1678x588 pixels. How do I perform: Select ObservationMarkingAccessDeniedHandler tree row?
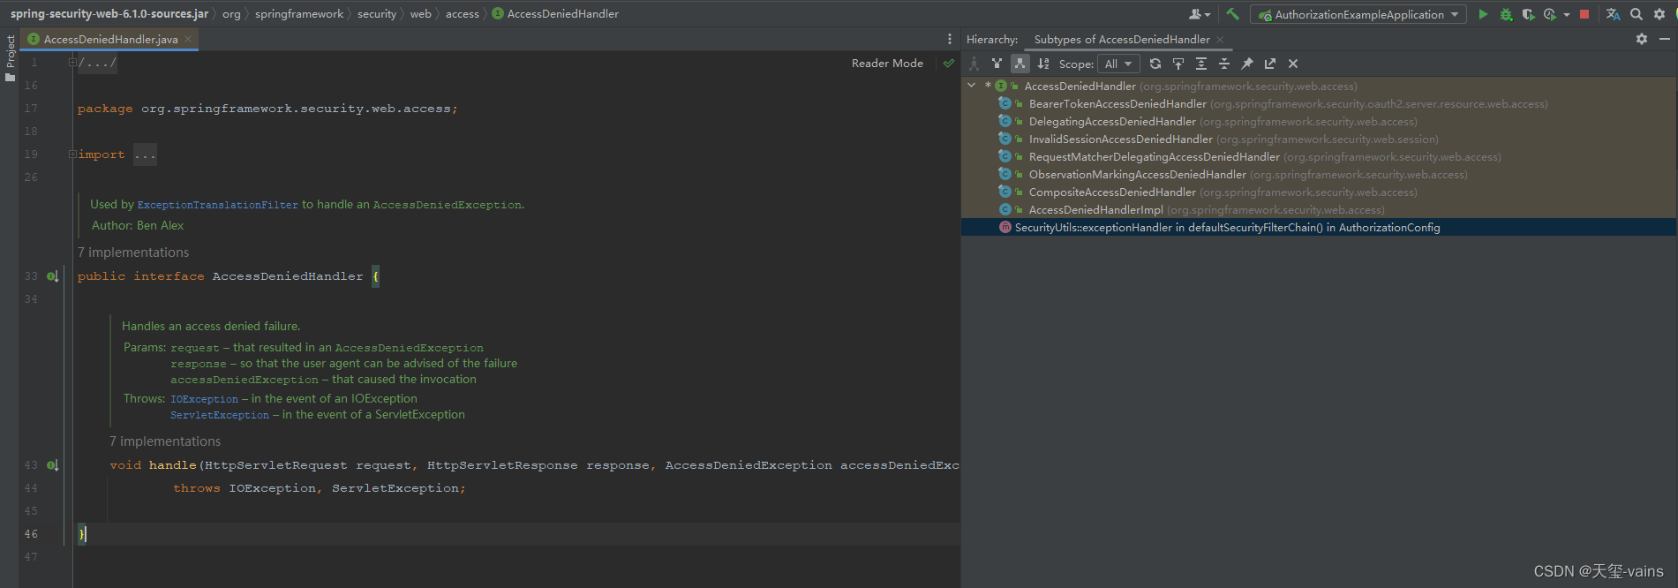pyautogui.click(x=1319, y=174)
